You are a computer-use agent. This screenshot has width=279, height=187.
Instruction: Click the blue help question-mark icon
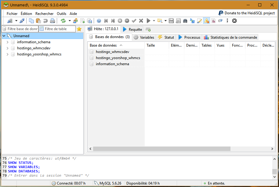point(99,21)
